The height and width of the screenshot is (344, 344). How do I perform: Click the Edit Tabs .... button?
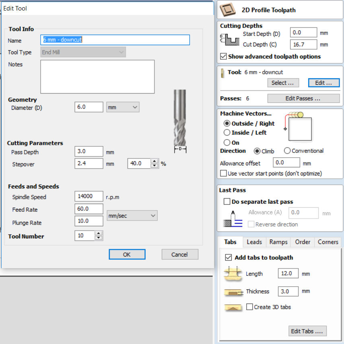pyautogui.click(x=307, y=331)
